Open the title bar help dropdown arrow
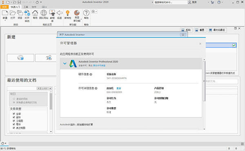 (x=222, y=2)
